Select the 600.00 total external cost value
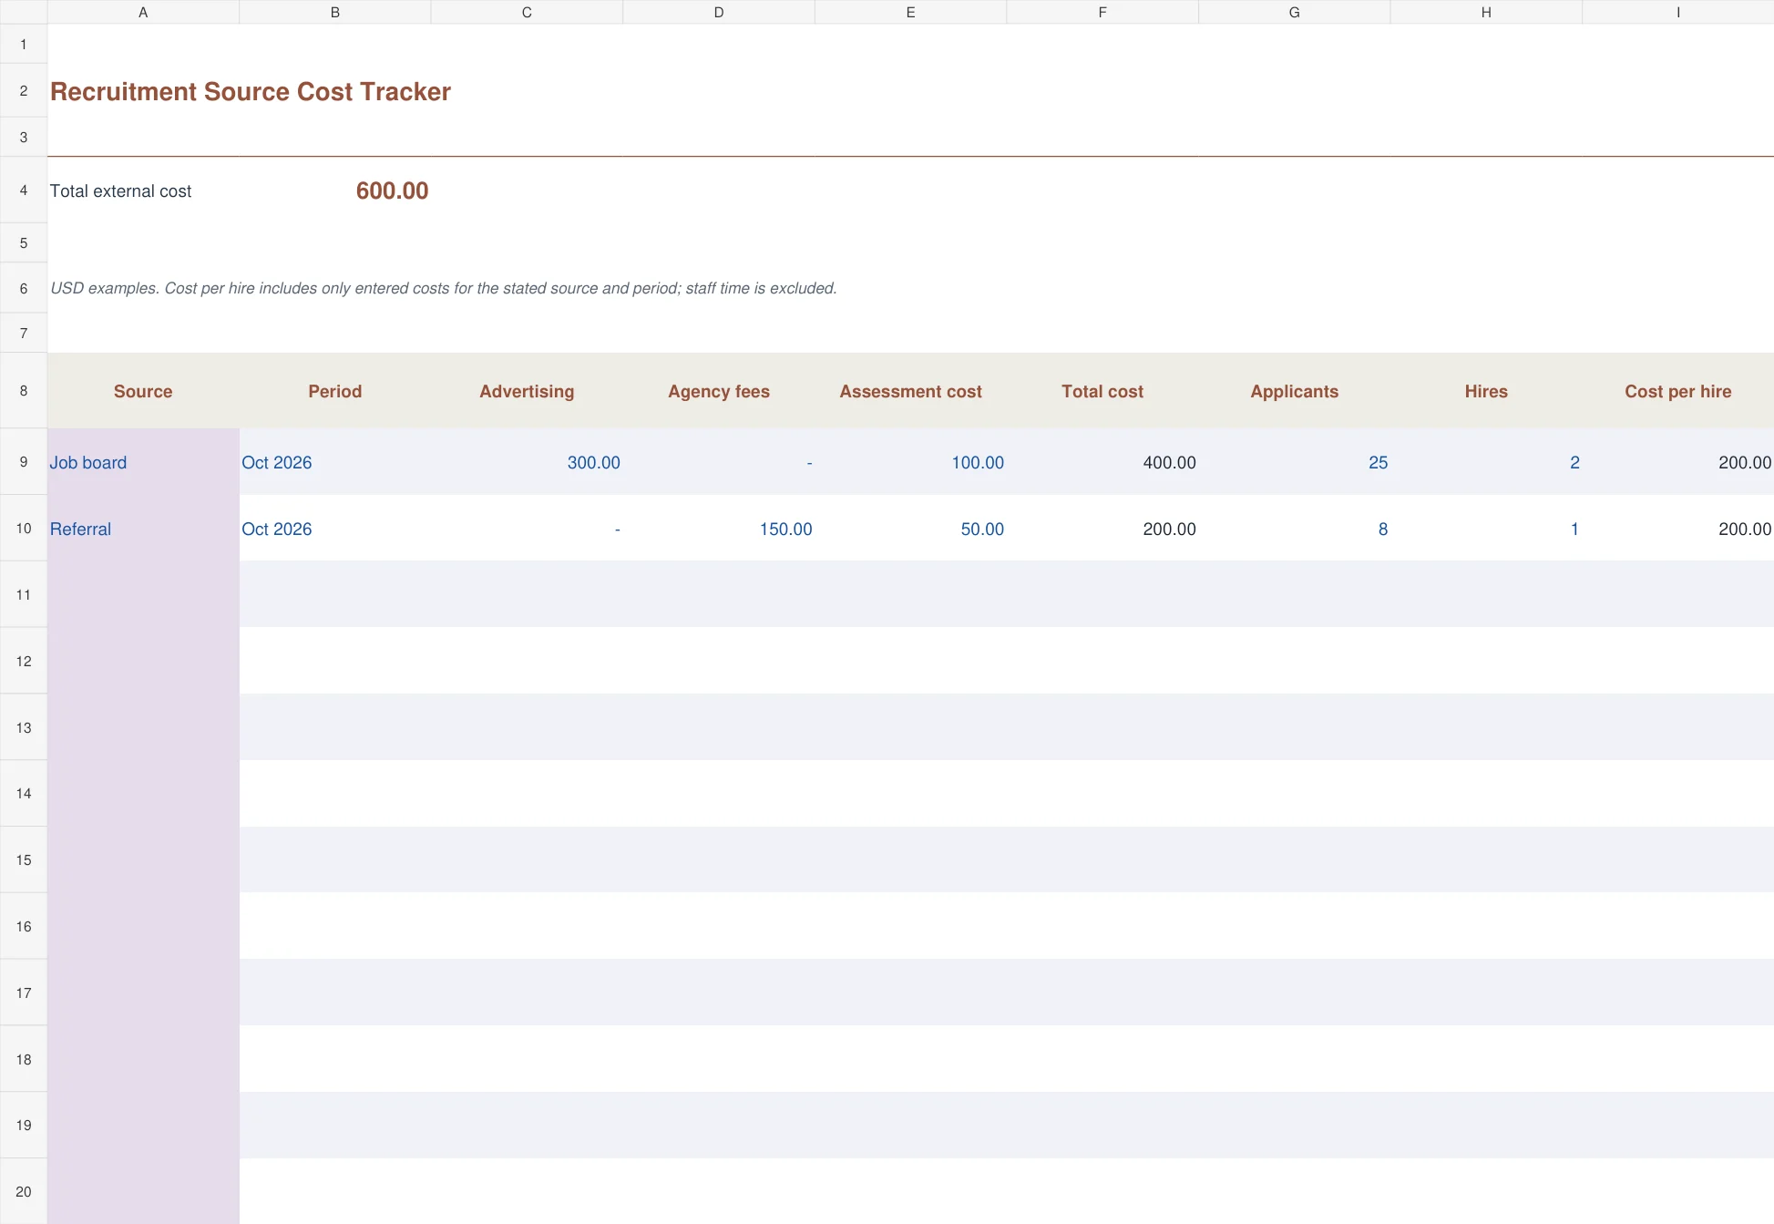 [392, 190]
